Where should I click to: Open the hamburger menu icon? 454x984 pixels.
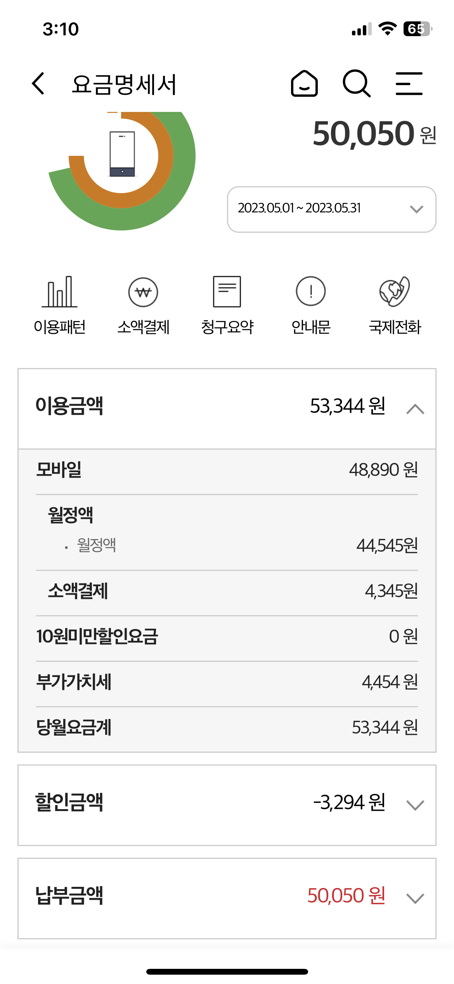click(409, 84)
